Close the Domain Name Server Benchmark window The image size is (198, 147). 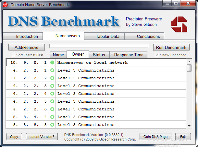188,4
